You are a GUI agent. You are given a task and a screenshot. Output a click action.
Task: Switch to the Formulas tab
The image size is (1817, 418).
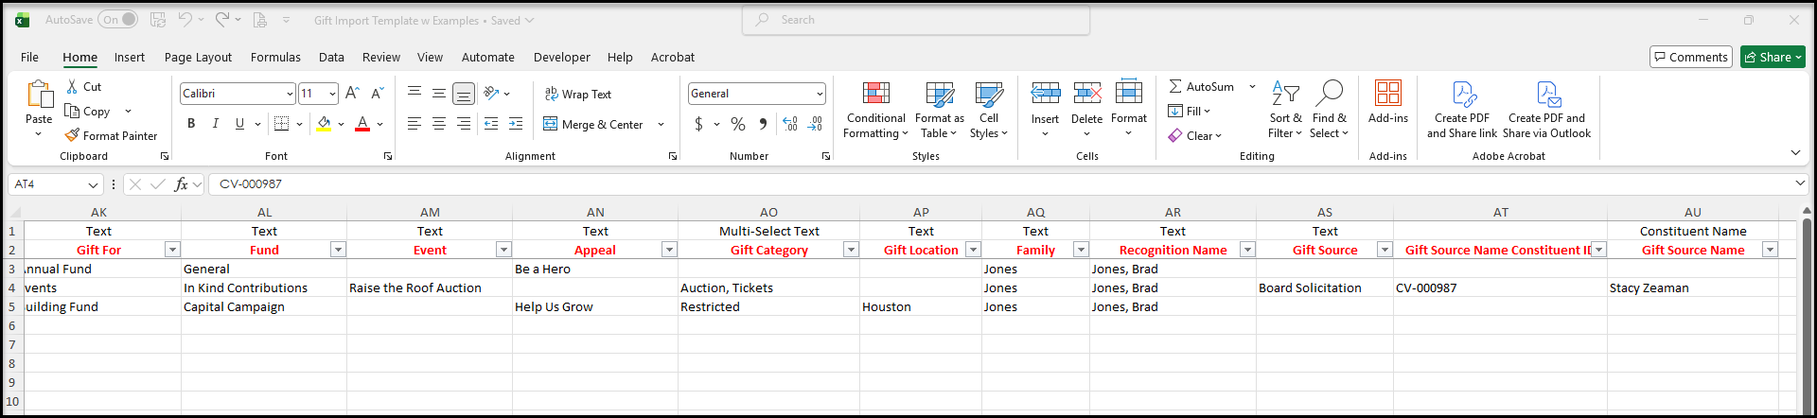click(x=275, y=57)
